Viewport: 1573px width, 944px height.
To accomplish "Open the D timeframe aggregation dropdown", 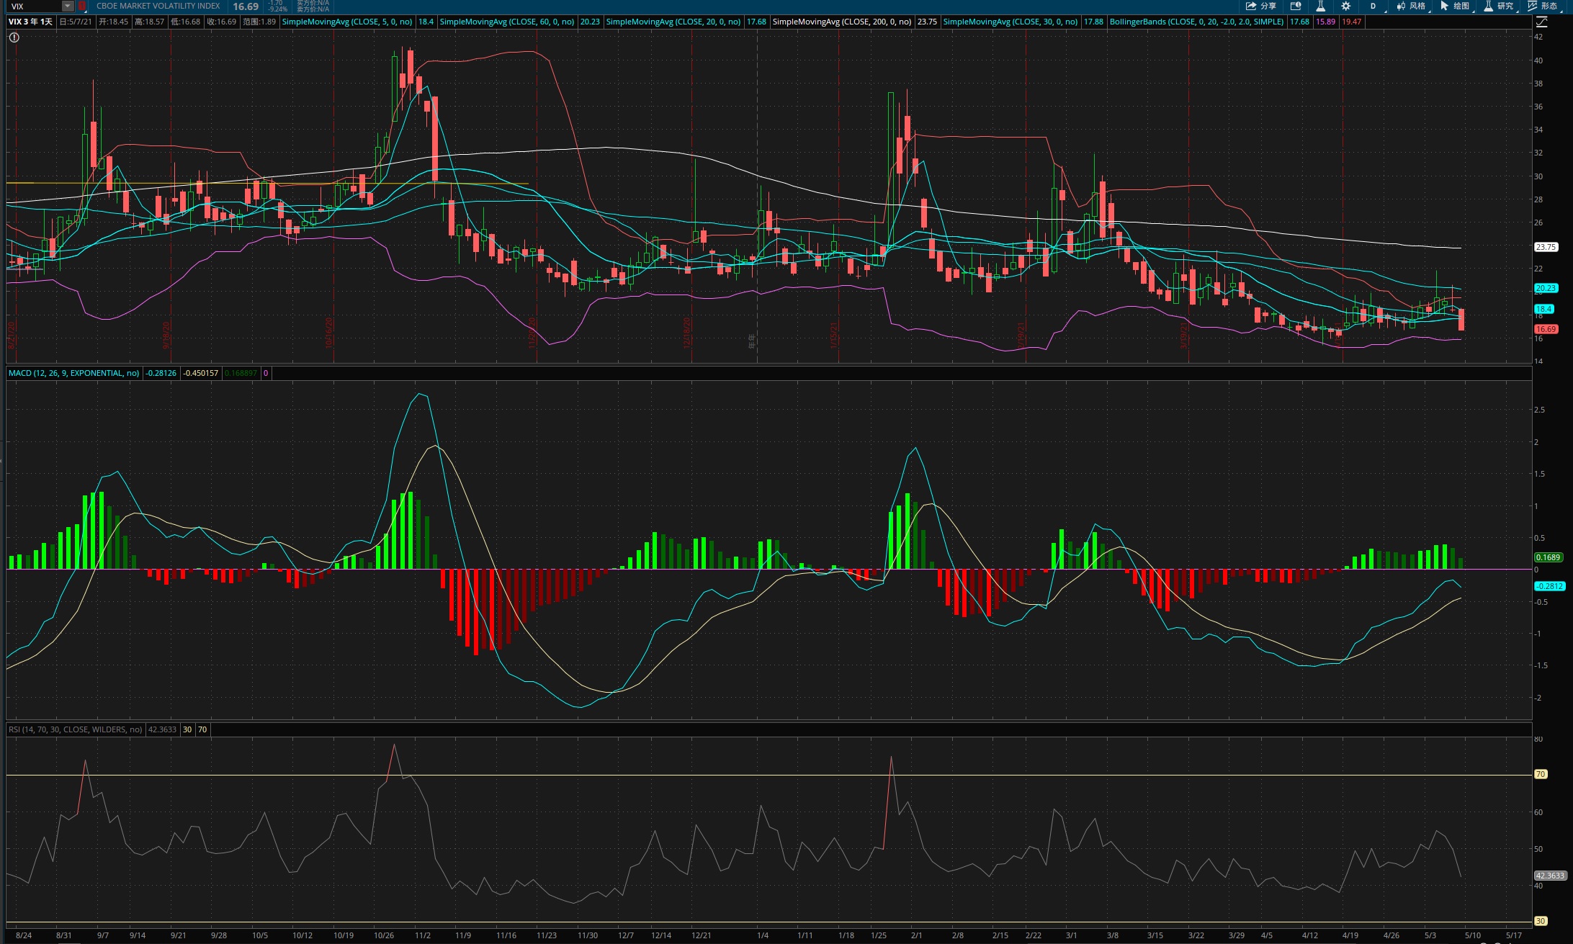I will 1373,6.
